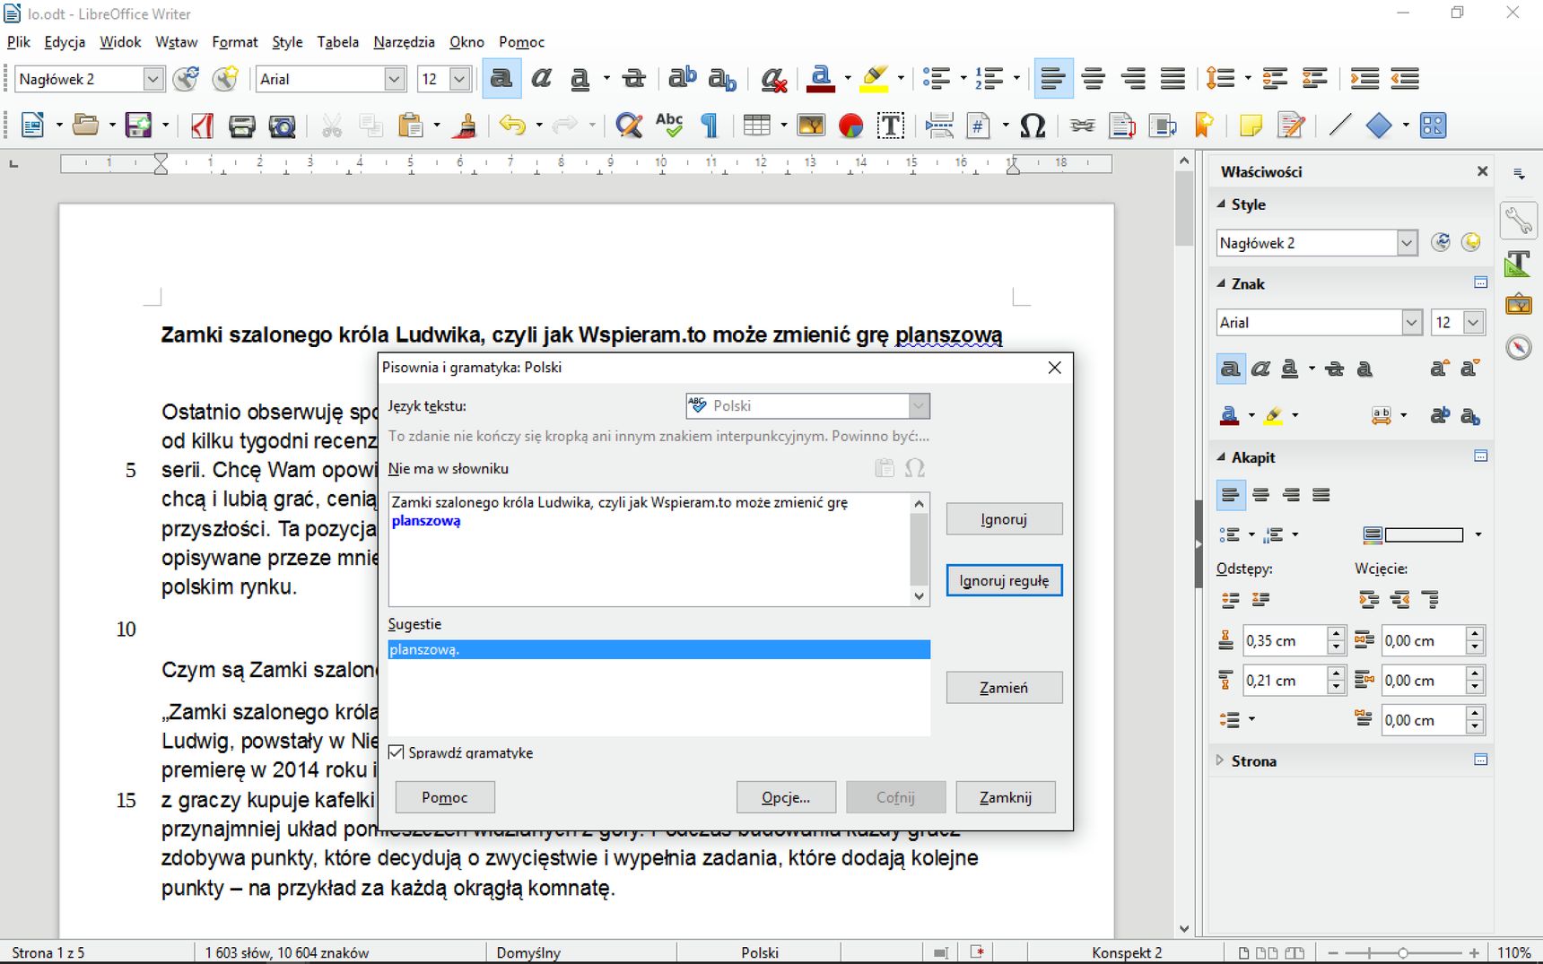Click the Insert line icon
The width and height of the screenshot is (1543, 964).
(x=1339, y=126)
